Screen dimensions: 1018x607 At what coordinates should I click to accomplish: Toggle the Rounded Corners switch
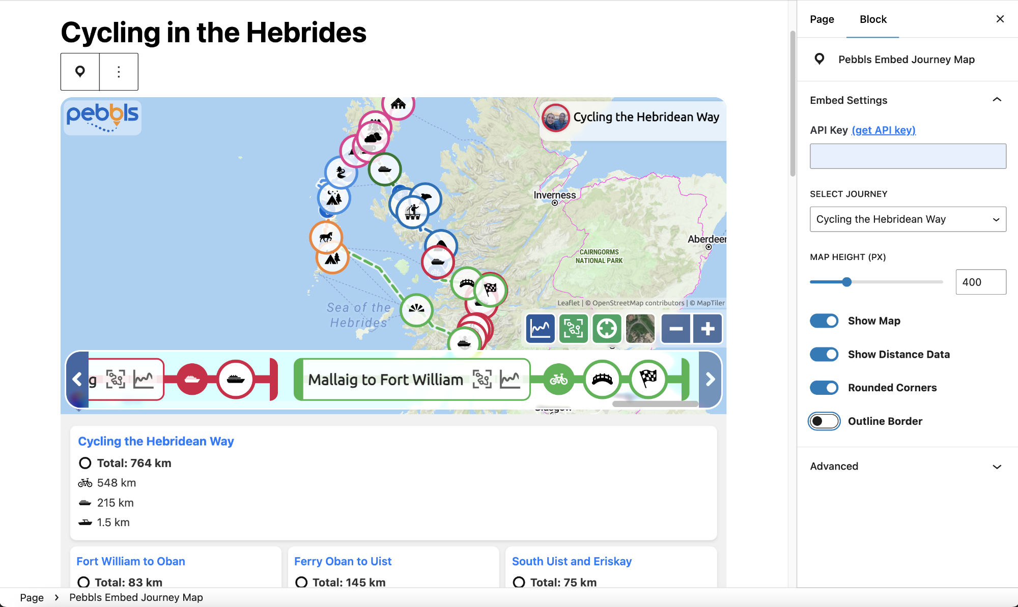[824, 388]
